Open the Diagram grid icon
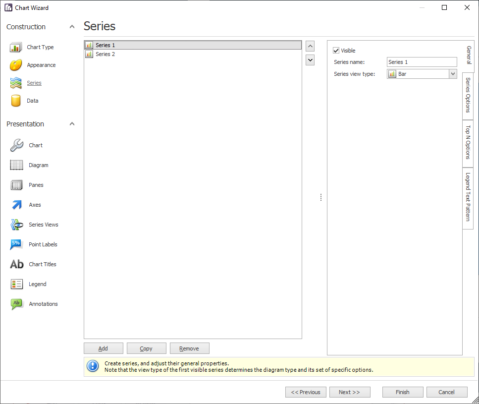Image resolution: width=479 pixels, height=404 pixels. click(x=17, y=165)
